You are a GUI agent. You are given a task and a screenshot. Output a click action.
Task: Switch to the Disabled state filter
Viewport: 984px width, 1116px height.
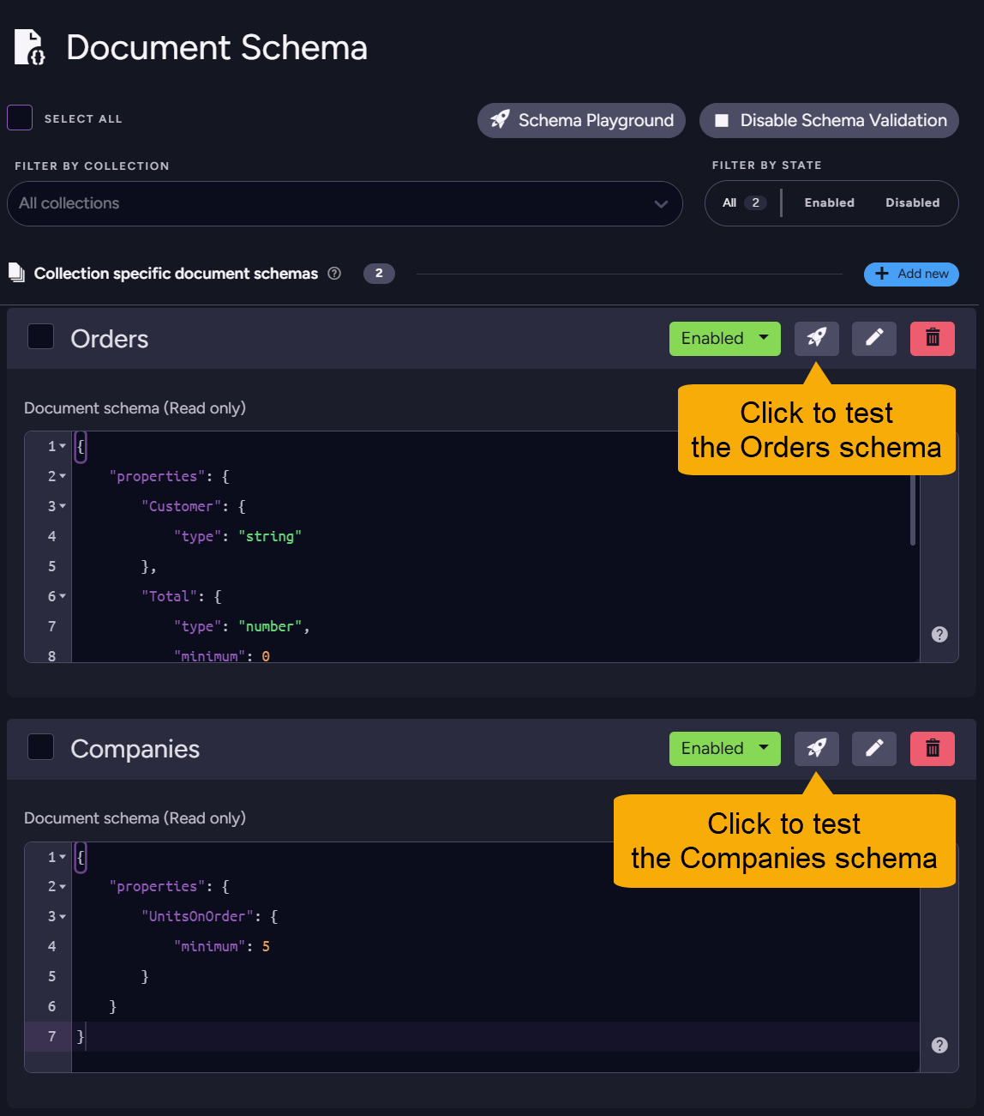tap(912, 202)
